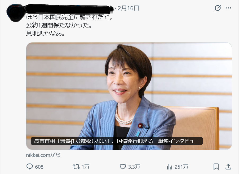Bookmark this post
Image resolution: width=240 pixels, height=174 pixels.
click(216, 167)
